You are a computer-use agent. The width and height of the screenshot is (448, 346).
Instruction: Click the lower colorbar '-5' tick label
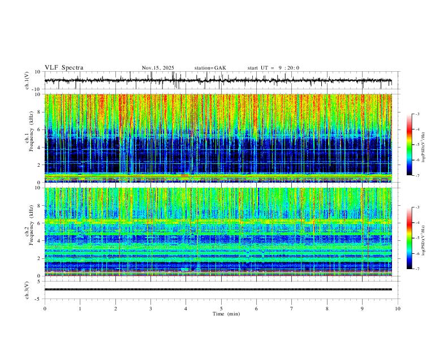(x=417, y=238)
